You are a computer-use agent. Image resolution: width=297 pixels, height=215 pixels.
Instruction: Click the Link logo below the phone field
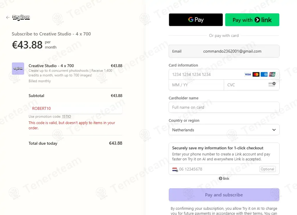(x=224, y=178)
